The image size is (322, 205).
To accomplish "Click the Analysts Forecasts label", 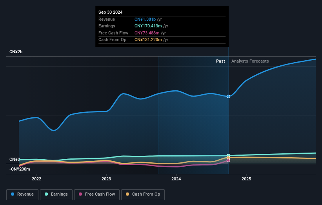I will [x=250, y=61].
